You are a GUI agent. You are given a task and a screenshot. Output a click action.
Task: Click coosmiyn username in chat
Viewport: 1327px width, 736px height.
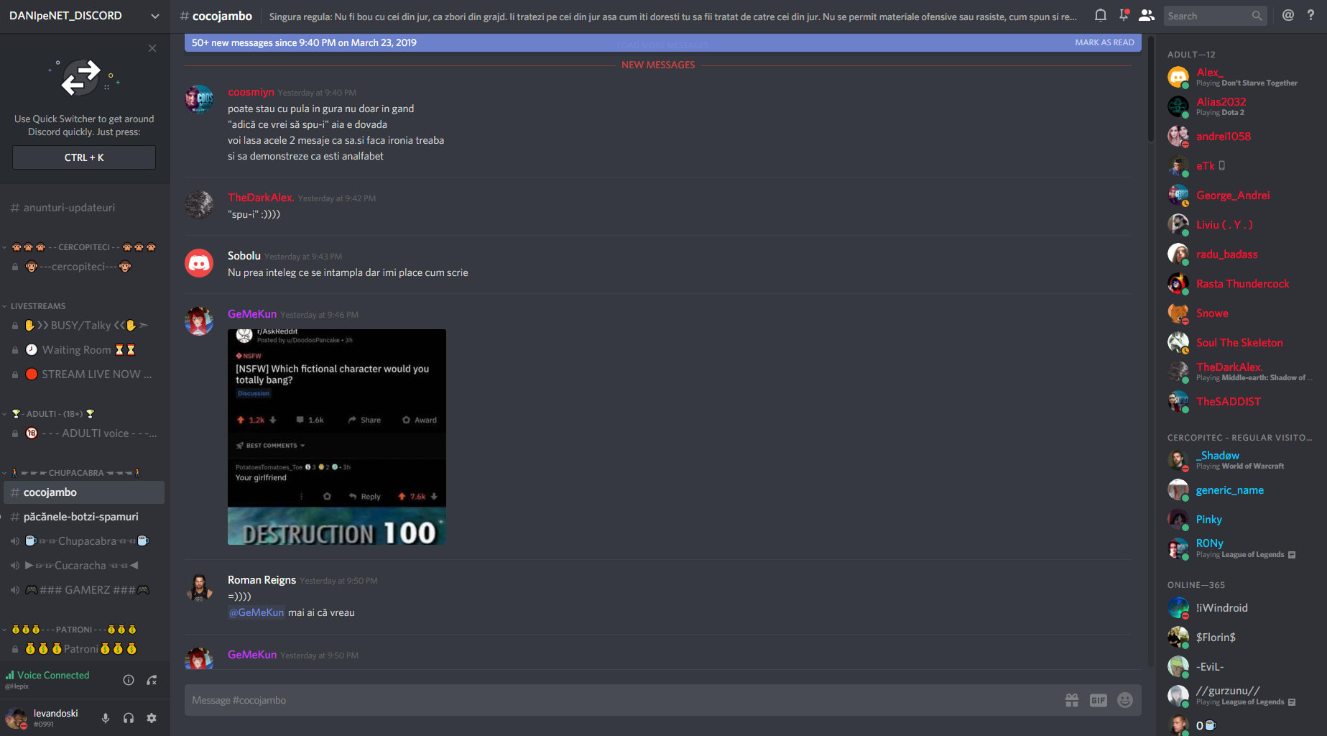click(251, 92)
